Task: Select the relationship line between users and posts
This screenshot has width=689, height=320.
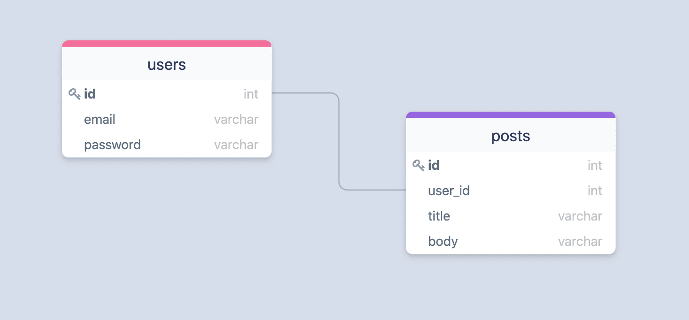Action: coord(339,141)
